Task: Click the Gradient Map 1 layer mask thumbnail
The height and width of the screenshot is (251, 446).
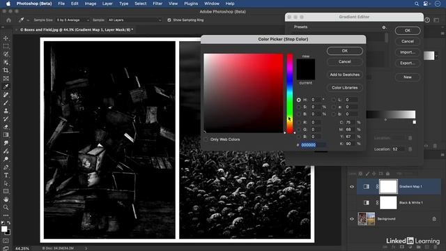Action: point(388,186)
